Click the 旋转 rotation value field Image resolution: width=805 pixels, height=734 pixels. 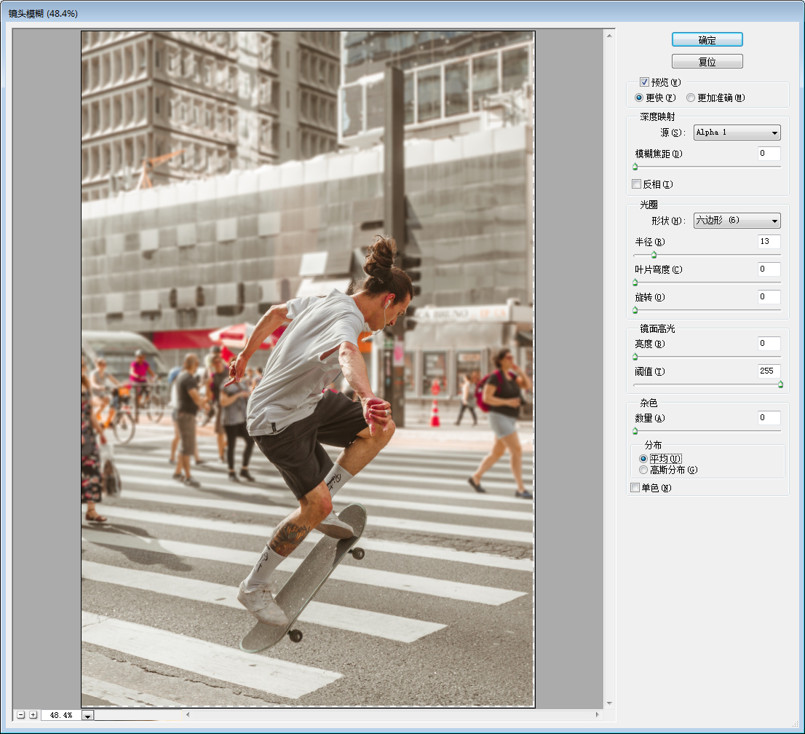(769, 297)
